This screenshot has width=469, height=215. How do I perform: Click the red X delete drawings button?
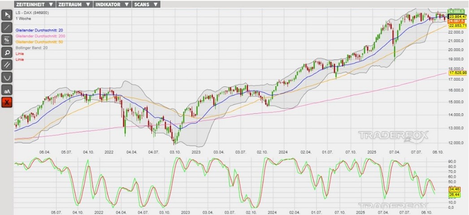[7, 103]
